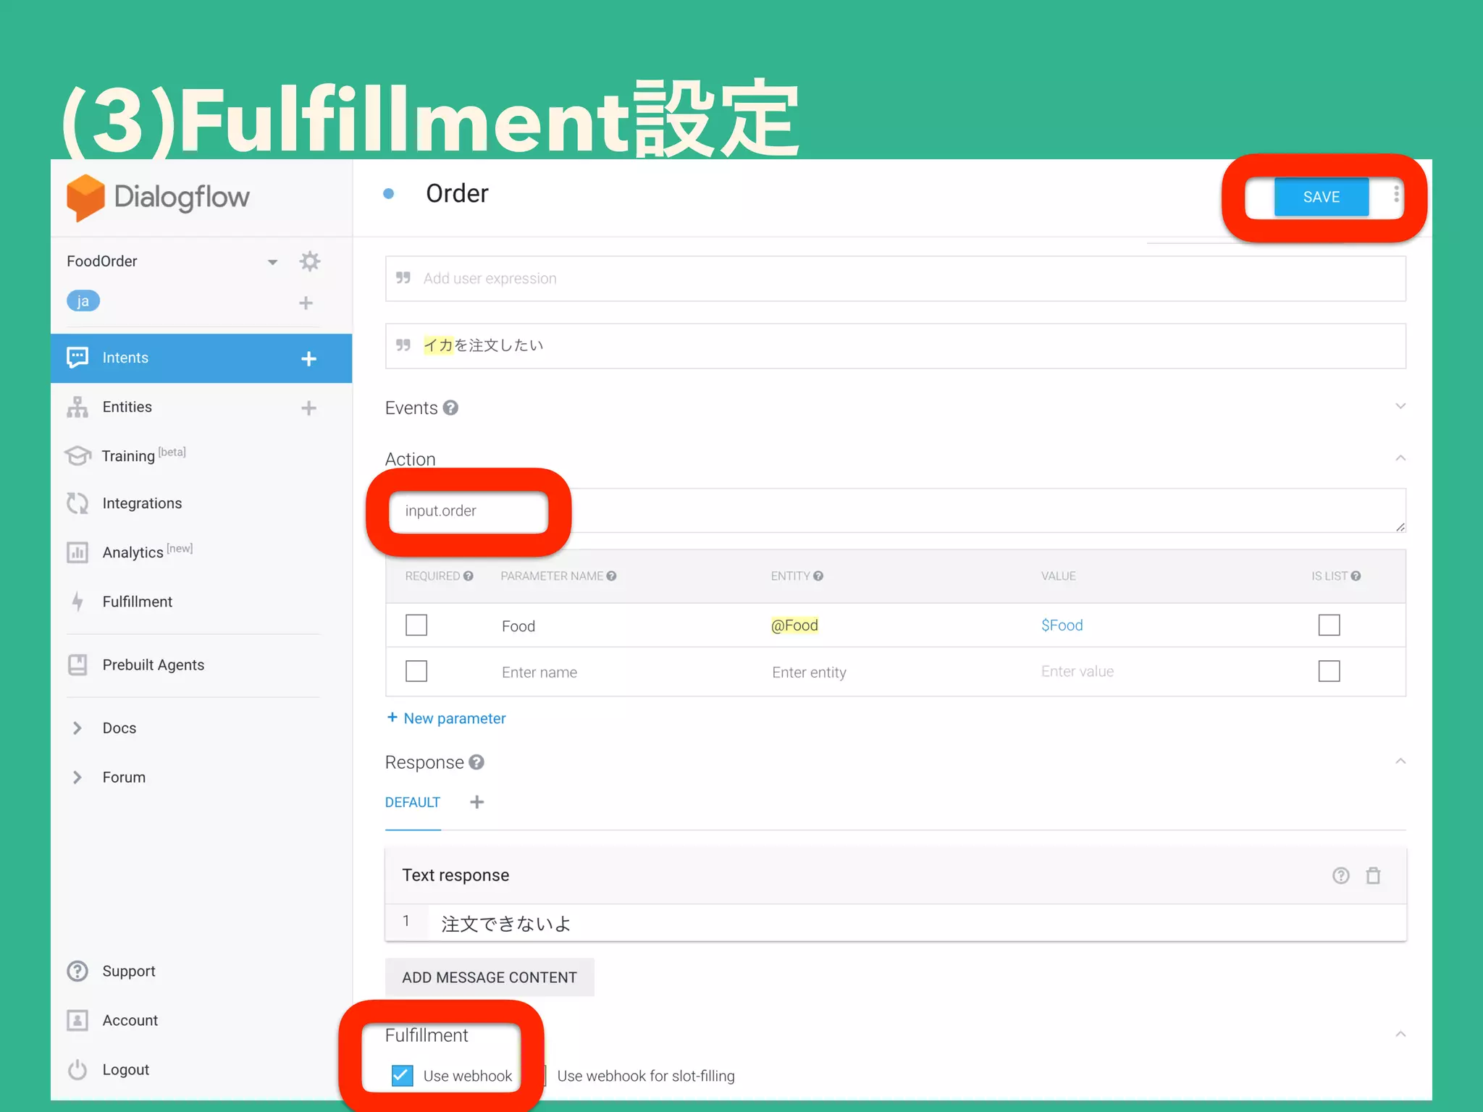Click the Fulfillment lightning bolt icon
Image resolution: width=1483 pixels, height=1112 pixels.
(77, 602)
